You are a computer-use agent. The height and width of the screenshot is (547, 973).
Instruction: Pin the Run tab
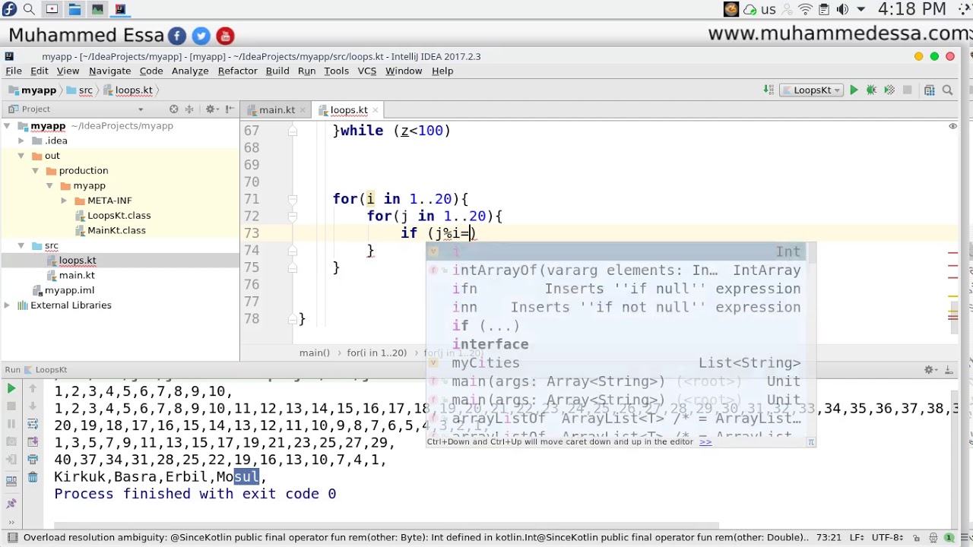click(x=11, y=503)
